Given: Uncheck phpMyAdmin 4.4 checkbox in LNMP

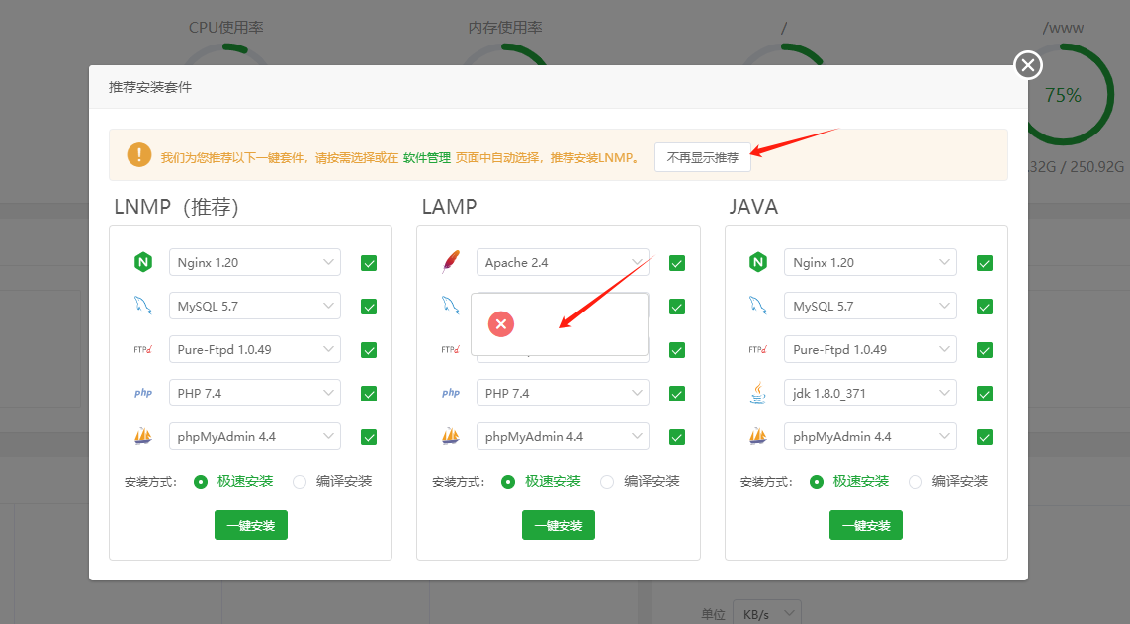Looking at the screenshot, I should click(x=369, y=437).
